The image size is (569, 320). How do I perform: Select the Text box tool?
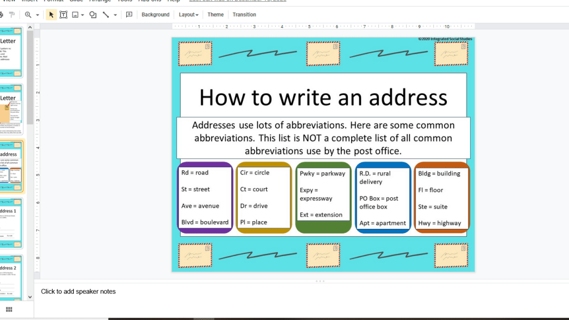click(63, 14)
